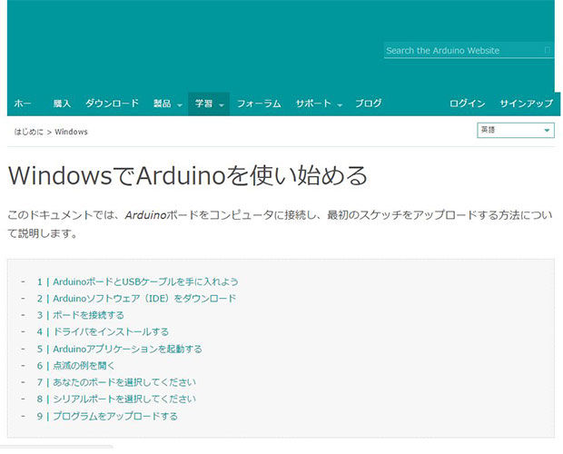This screenshot has width=563, height=454.
Task: Open the フォーラム nav link
Action: coord(259,104)
